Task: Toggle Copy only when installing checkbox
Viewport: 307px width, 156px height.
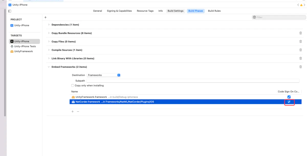Action: [x=73, y=86]
